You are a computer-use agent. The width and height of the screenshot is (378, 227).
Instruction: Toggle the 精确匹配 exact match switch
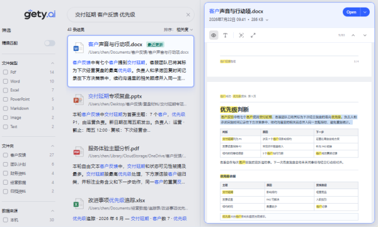pos(50,43)
